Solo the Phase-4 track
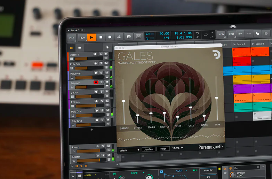 point(101,54)
